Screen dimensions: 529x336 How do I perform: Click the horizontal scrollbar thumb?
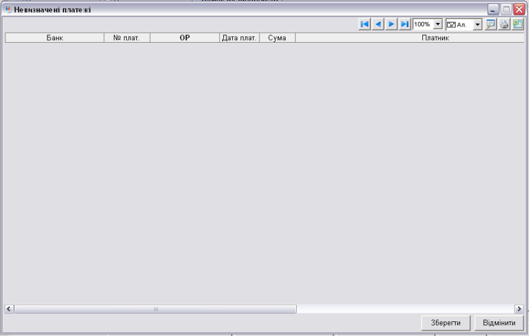[155, 309]
